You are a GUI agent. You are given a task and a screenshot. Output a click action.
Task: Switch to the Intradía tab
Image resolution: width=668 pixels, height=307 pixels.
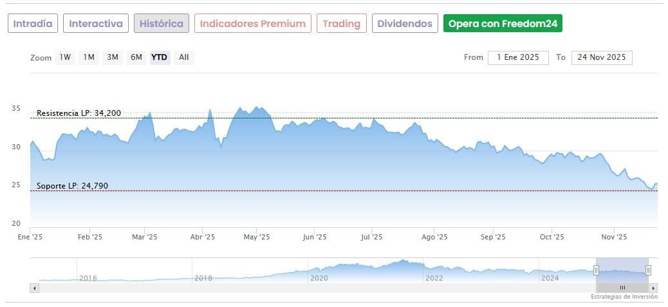(33, 24)
